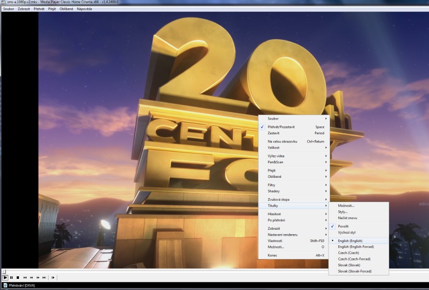This screenshot has width=429, height=290.
Task: Click the fast-forward (increase speed) icon
Action: 38,277
